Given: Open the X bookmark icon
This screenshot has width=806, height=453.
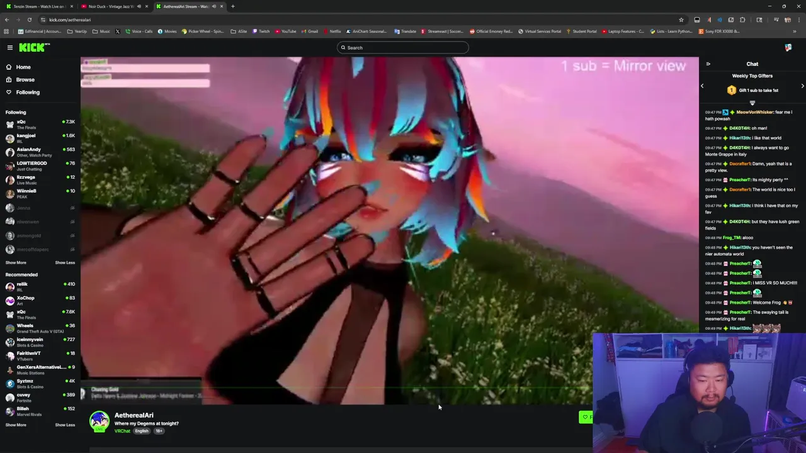Looking at the screenshot, I should 117,31.
